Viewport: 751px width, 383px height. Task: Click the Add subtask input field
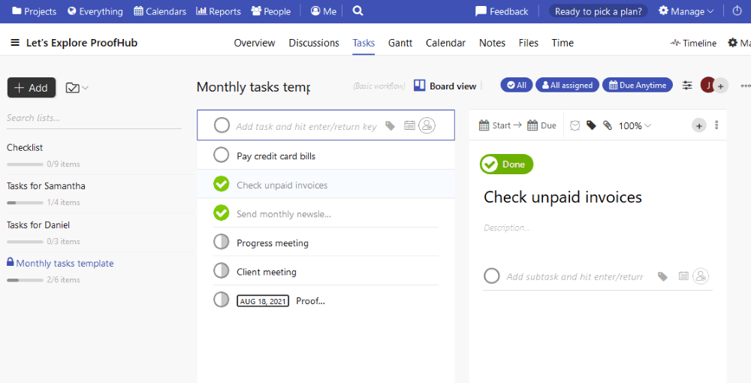pyautogui.click(x=575, y=276)
